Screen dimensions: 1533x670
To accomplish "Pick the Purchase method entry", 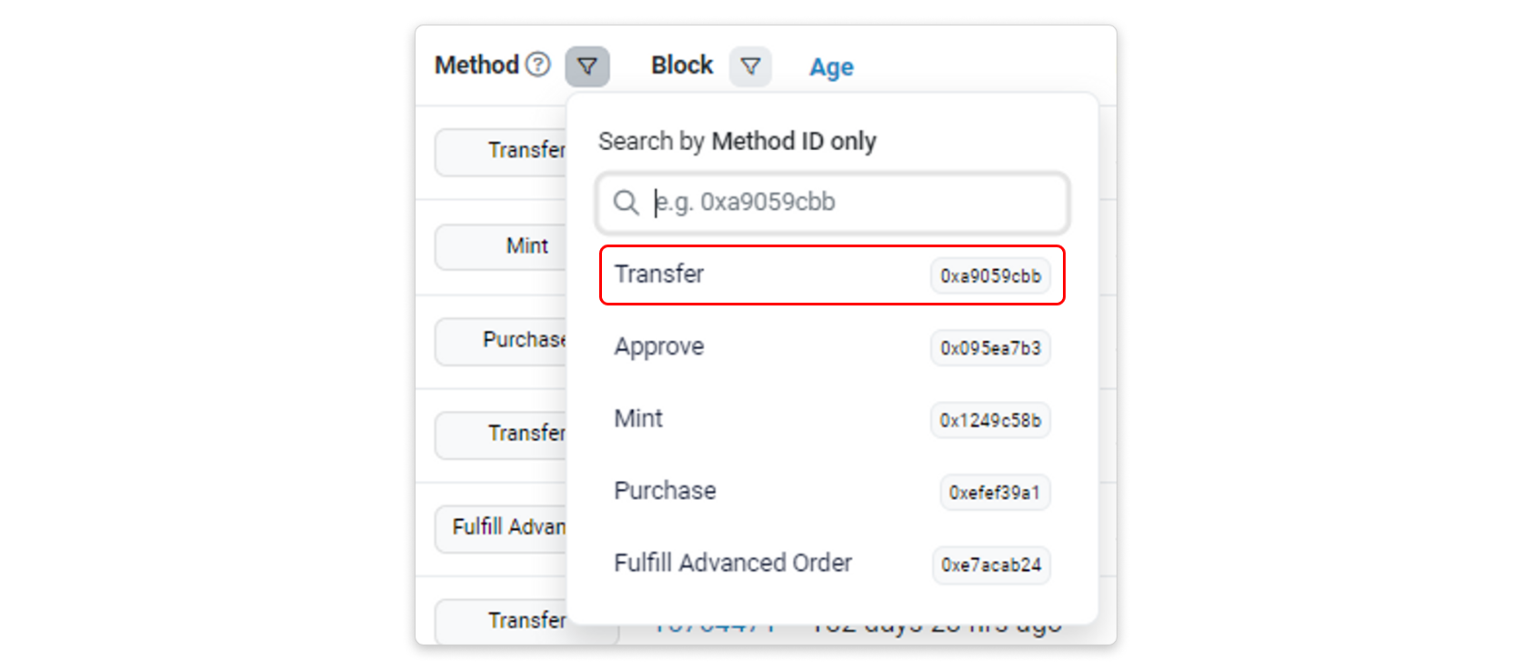I will coord(665,491).
